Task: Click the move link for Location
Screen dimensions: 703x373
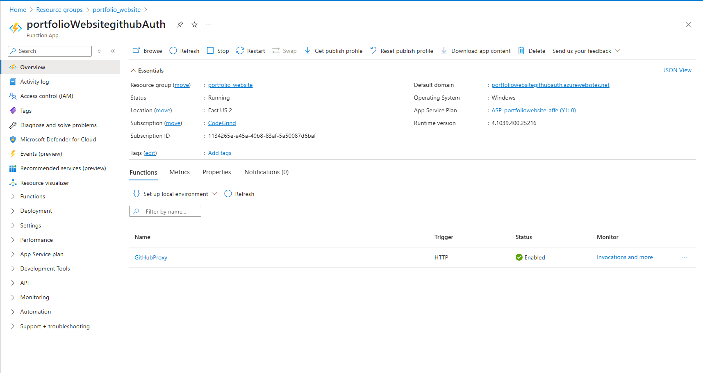Action: 163,110
